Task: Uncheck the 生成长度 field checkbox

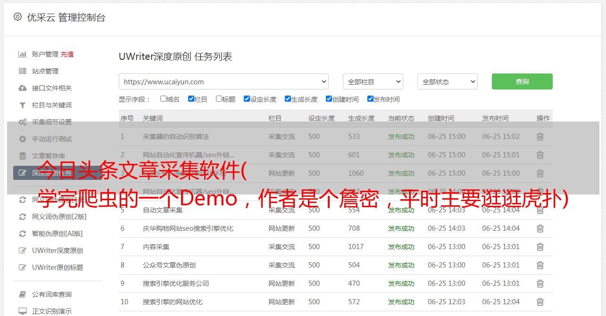Action: tap(288, 99)
